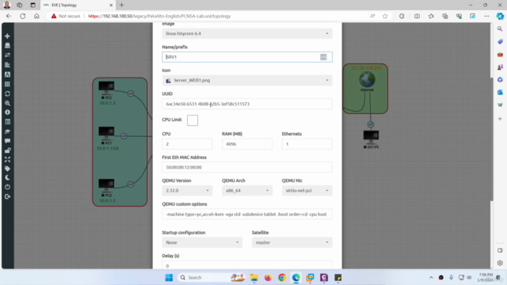Open Edge sidebar Outlook icon
This screenshot has width=507, height=285.
coord(500,93)
